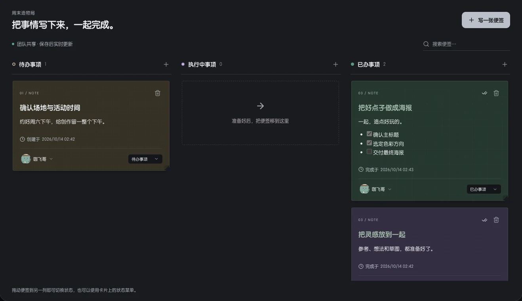Viewport: 522px width, 301px height.
Task: Delete the 确认场地与活动时间 note
Action: pos(158,93)
